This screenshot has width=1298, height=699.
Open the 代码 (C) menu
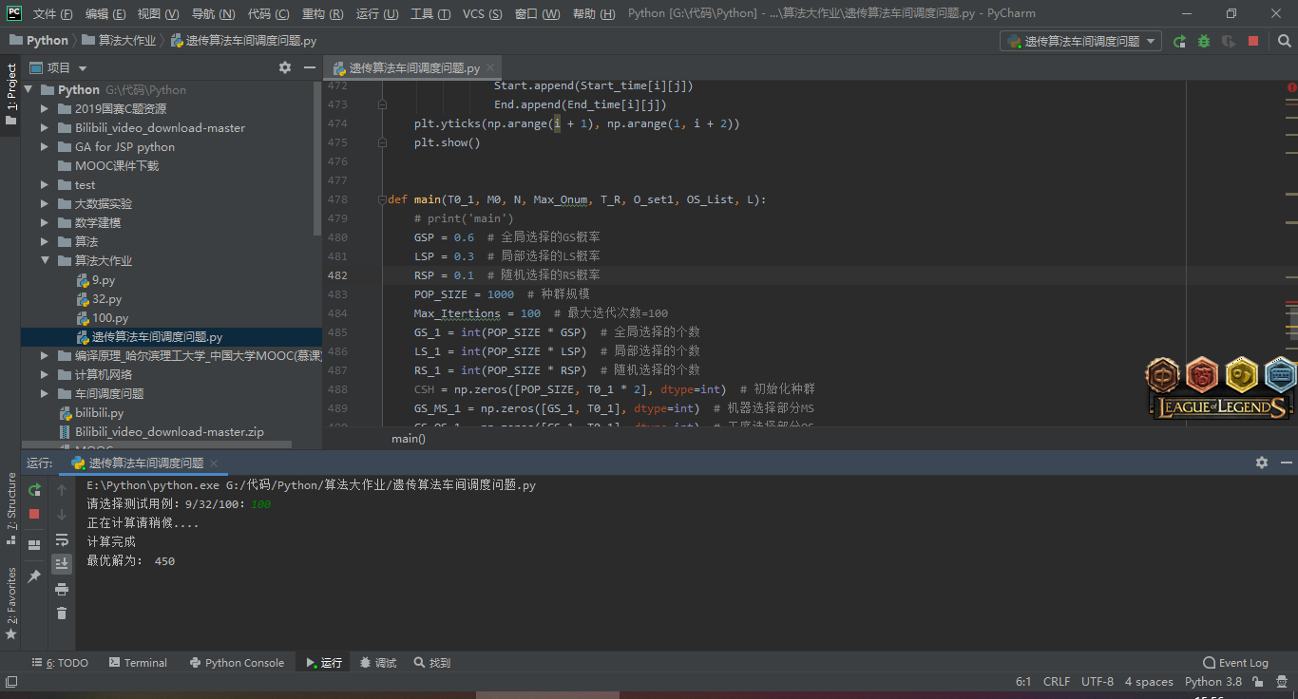268,14
